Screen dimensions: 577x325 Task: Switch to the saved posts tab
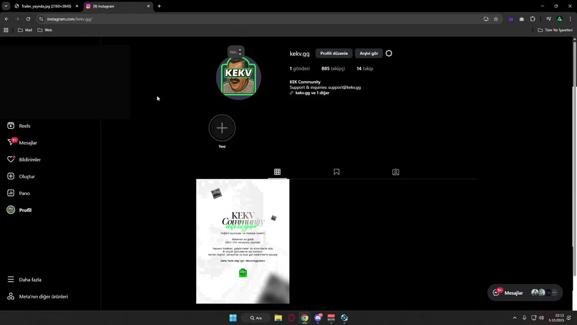pyautogui.click(x=336, y=172)
